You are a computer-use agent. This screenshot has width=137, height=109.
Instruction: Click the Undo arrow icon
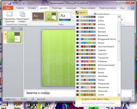pyautogui.click(x=14, y=3)
